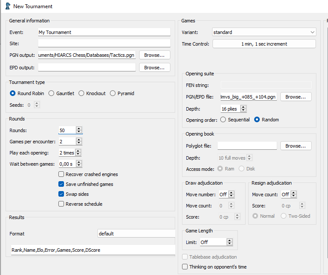Uncheck Swap sides option
The width and height of the screenshot is (328, 275).
click(61, 194)
